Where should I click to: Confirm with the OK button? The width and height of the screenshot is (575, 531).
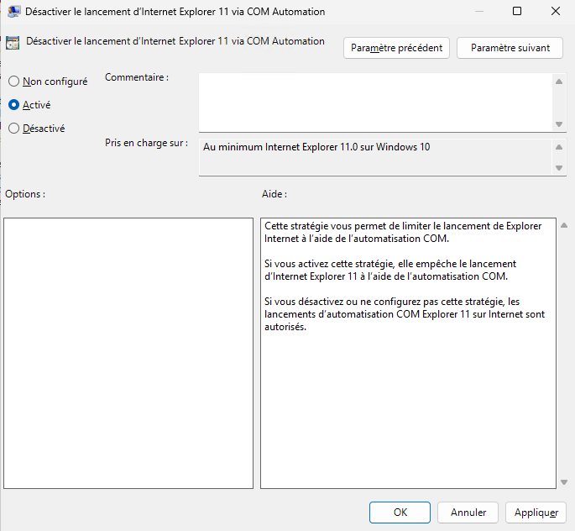pyautogui.click(x=400, y=513)
